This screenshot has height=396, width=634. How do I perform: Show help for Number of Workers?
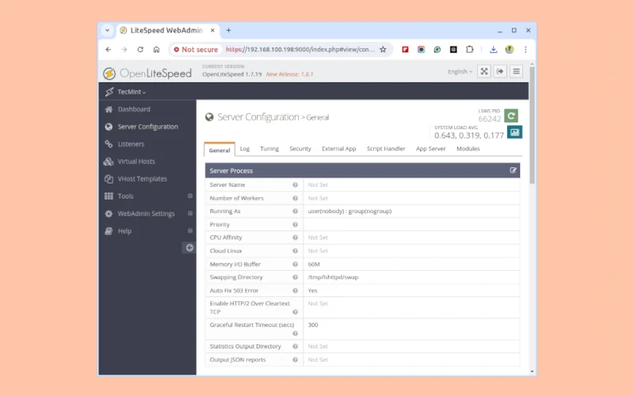(x=295, y=198)
